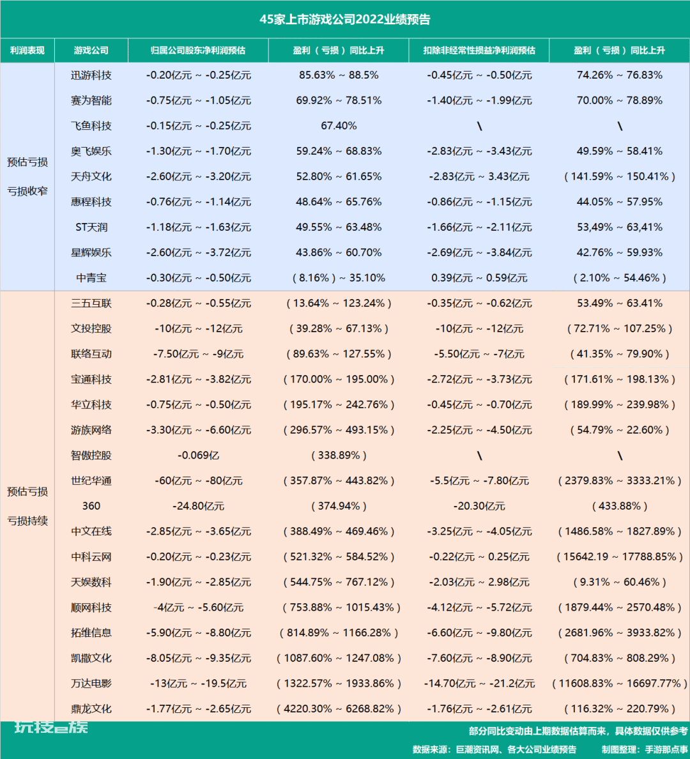
Task: Click the value '( 11608.83% ~ 16697.77% )'
Action: click(x=619, y=684)
